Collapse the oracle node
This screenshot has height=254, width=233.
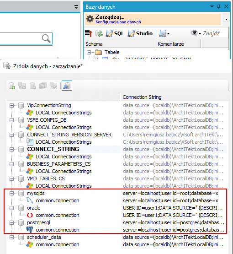pyautogui.click(x=11, y=208)
